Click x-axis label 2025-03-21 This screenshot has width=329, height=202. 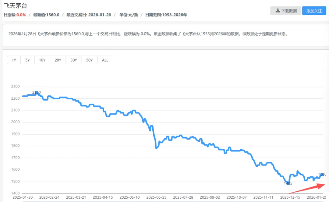[x=76, y=197]
